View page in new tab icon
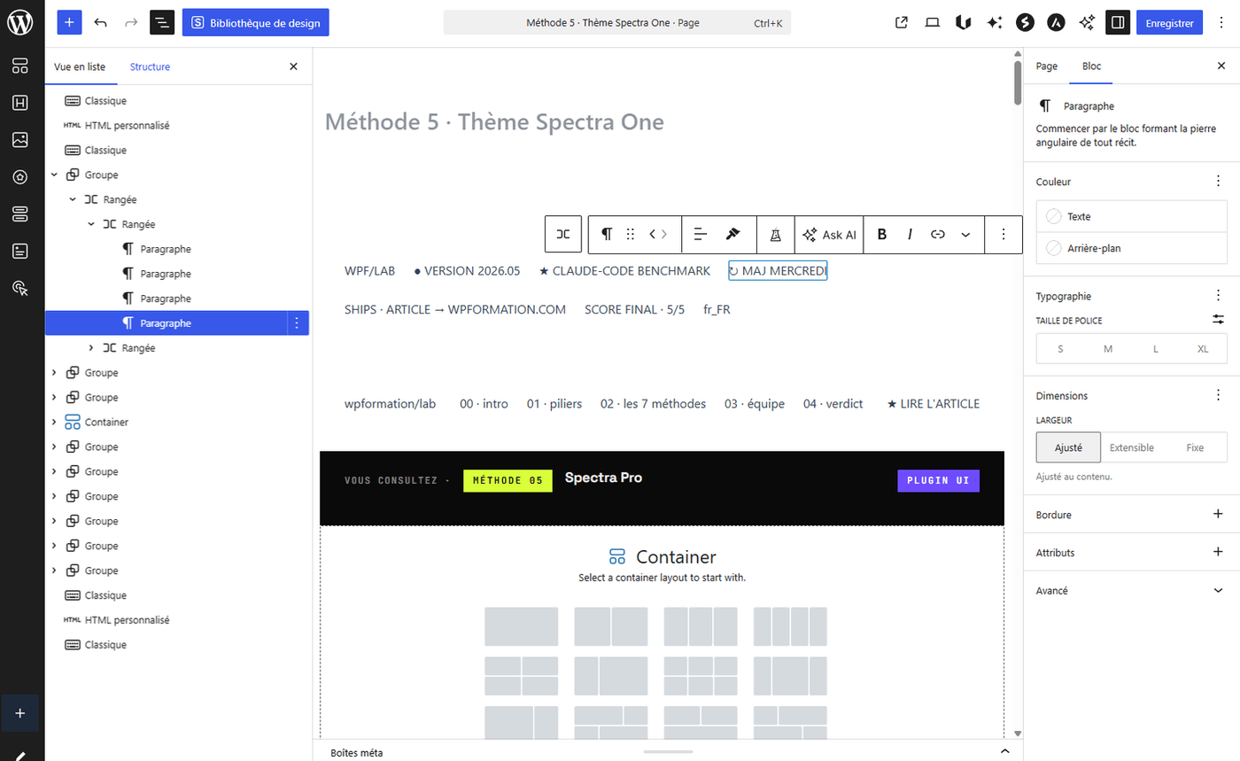 click(x=902, y=23)
